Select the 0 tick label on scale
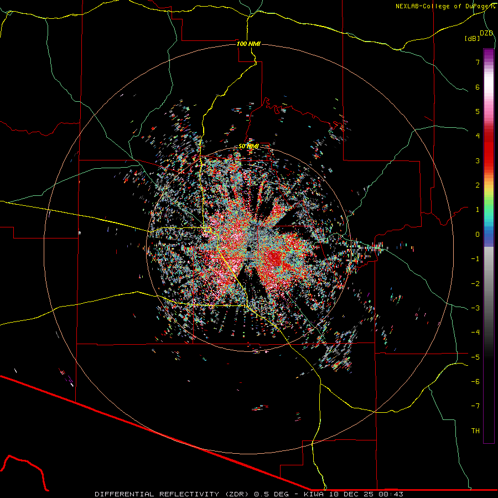Viewport: 498px width, 498px height. pos(478,235)
